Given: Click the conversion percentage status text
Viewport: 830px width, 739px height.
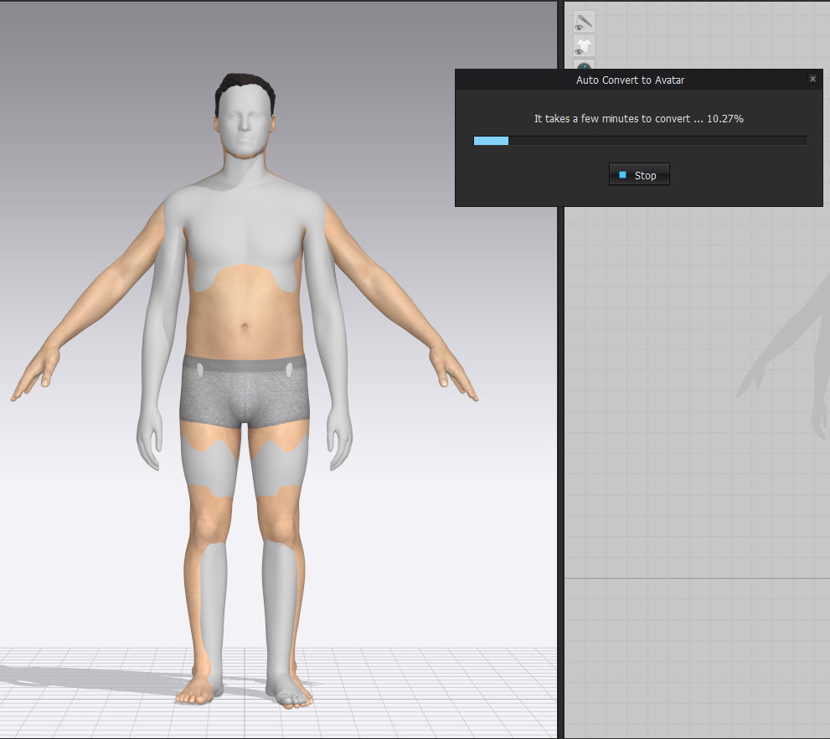Looking at the screenshot, I should [x=638, y=119].
